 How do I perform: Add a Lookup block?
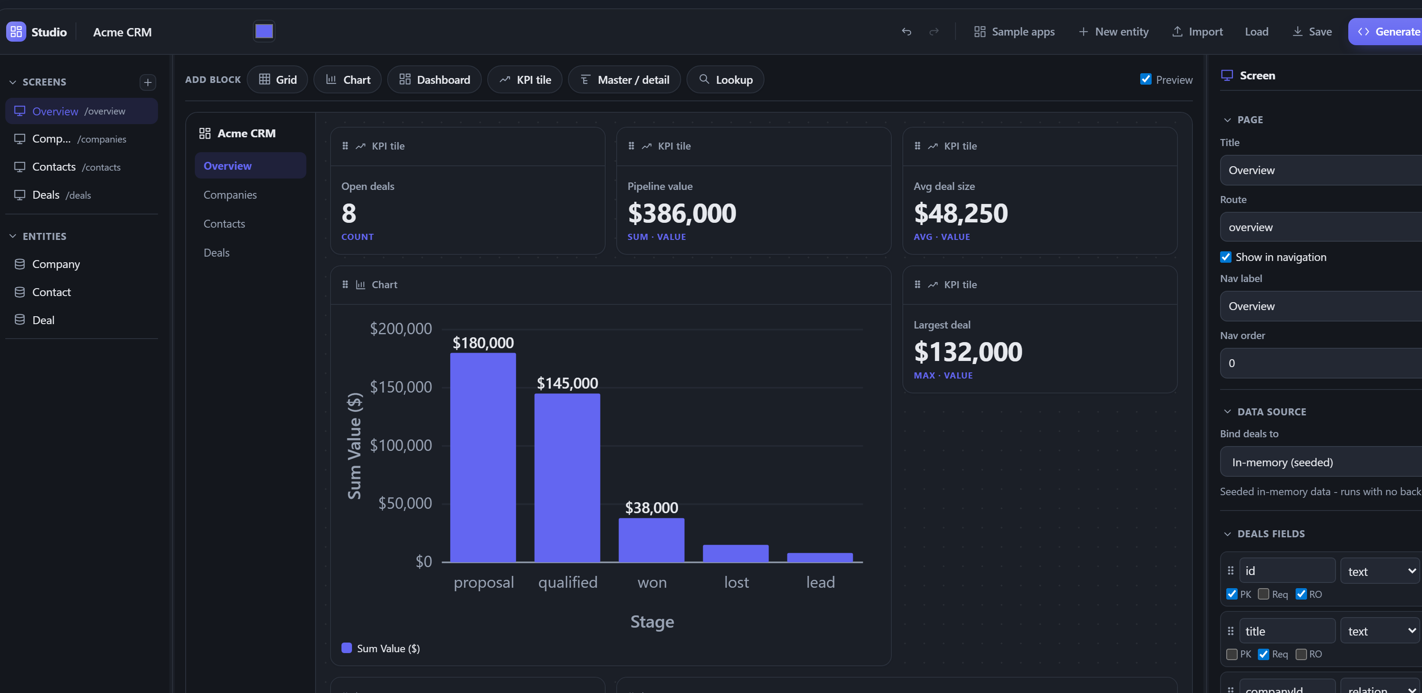[x=725, y=79]
